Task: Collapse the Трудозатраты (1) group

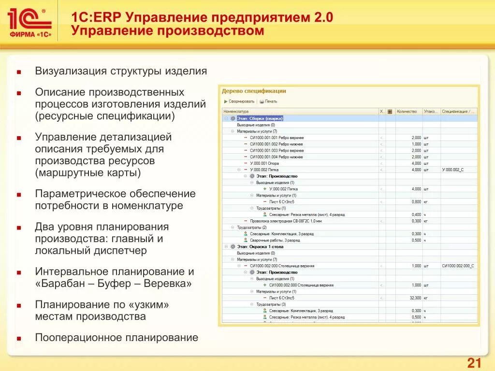Action: tap(252, 208)
